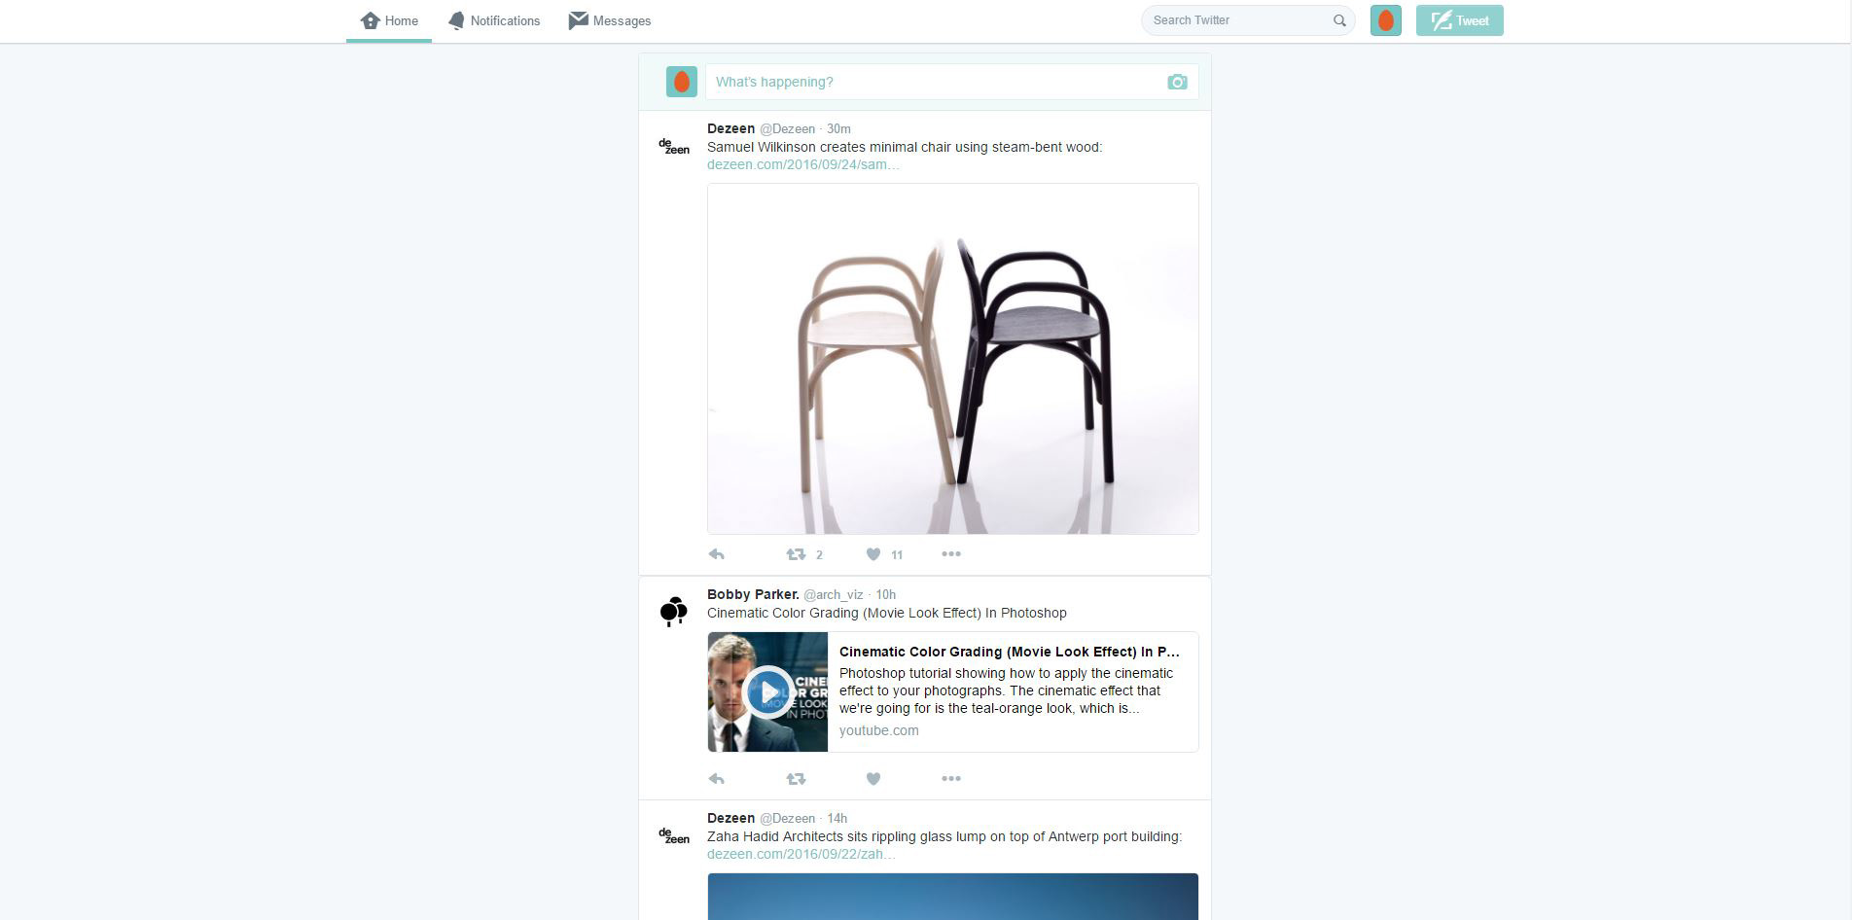Click the search magnifier icon
The image size is (1852, 920).
1339,20
